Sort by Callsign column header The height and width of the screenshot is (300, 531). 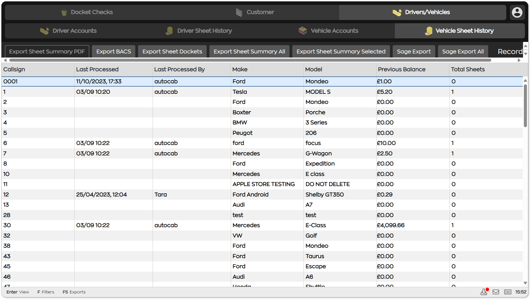point(38,70)
